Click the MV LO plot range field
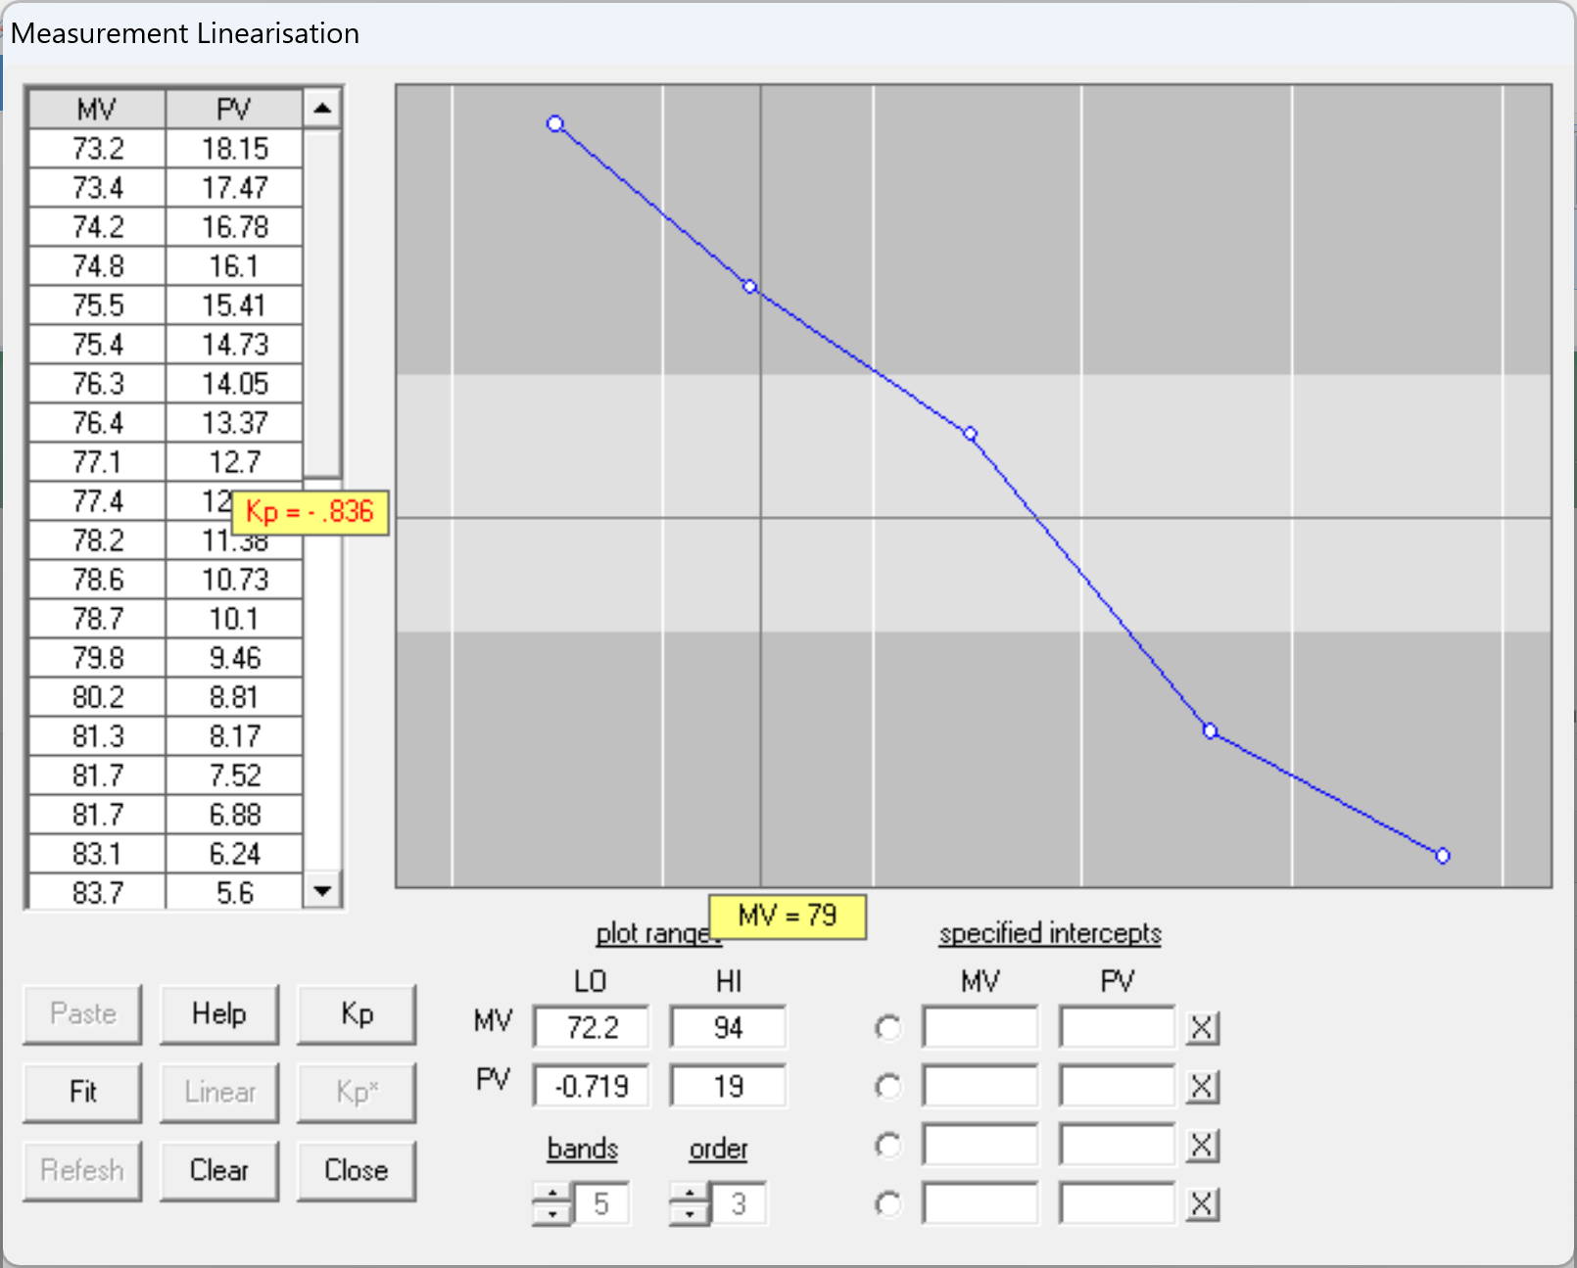1577x1268 pixels. (592, 1028)
